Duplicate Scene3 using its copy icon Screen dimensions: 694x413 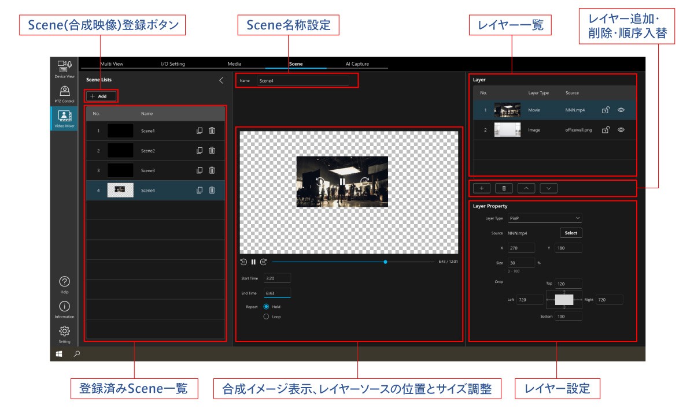[200, 170]
